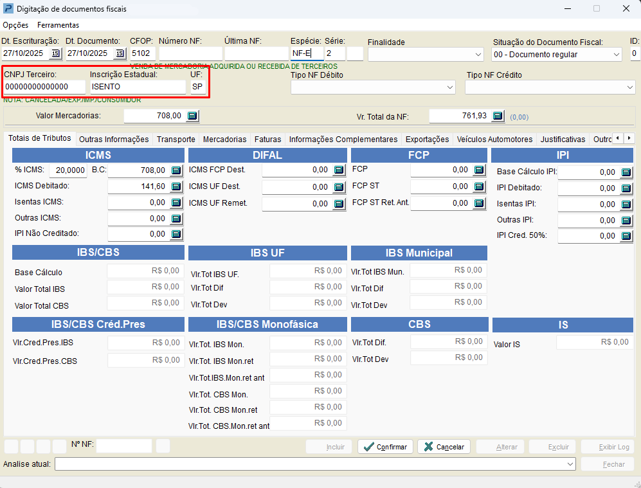Open the Ferramentas menu
The width and height of the screenshot is (641, 488).
click(x=58, y=25)
